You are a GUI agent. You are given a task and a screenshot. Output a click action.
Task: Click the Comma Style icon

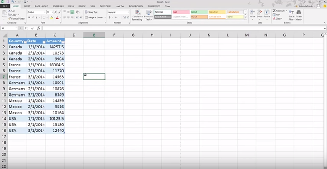(x=119, y=17)
